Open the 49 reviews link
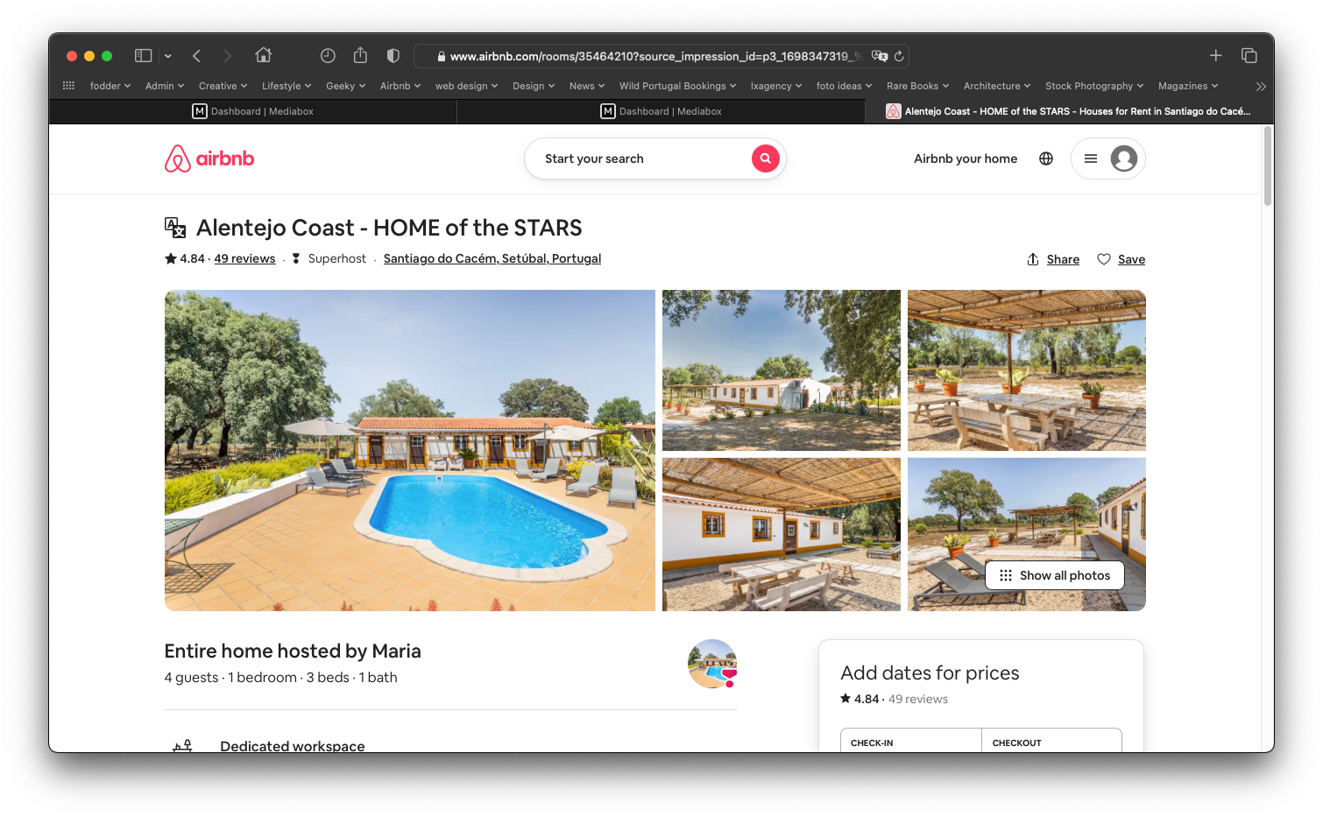Viewport: 1323px width, 817px height. 244,258
